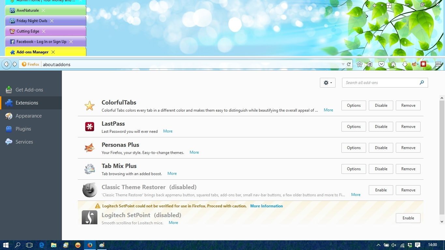The width and height of the screenshot is (445, 250).
Task: Expand Personas Plus details via More
Action: (x=194, y=152)
